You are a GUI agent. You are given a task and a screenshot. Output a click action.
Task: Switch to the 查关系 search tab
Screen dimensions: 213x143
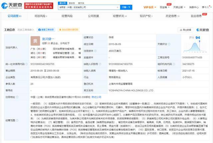(x=81, y=3)
